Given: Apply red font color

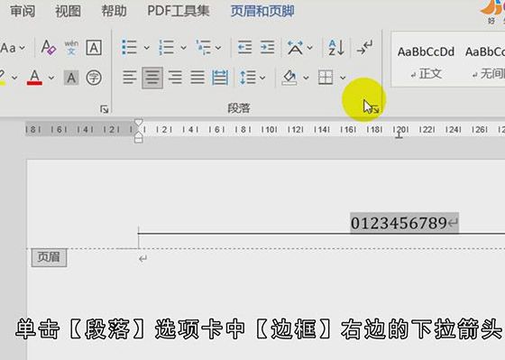Looking at the screenshot, I should tap(34, 78).
